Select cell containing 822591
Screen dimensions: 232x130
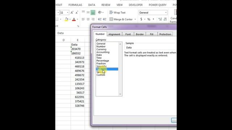[x=78, y=97]
